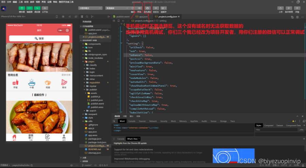Click the simulator record icon
Image resolution: width=306 pixels, height=168 pixels.
pos(63,17)
